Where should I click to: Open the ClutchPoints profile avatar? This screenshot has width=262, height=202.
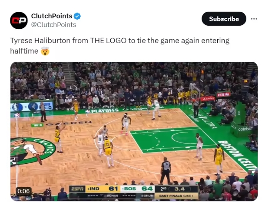click(x=19, y=20)
